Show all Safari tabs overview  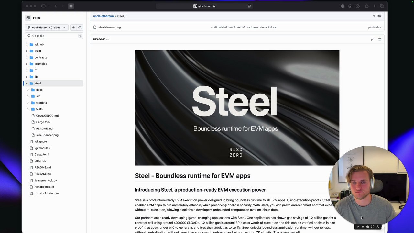[382, 6]
